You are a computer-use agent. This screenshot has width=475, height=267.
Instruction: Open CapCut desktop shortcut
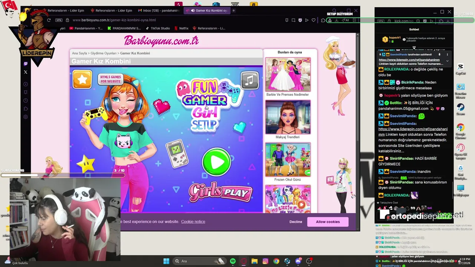[x=461, y=69]
